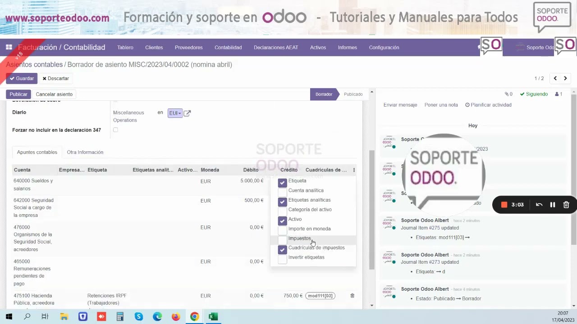This screenshot has height=324, width=577.
Task: Switch to the Otra Información tab
Action: click(85, 152)
